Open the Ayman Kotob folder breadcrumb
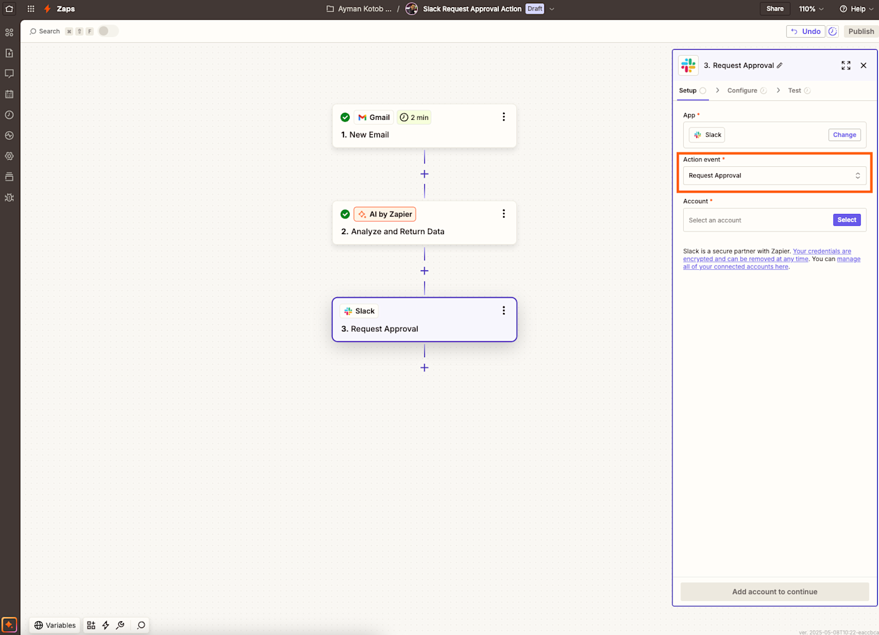Screen dimensions: 879x635 pyautogui.click(x=359, y=9)
